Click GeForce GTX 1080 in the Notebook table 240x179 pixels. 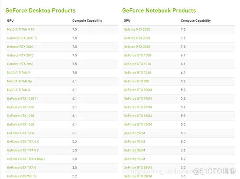point(137,55)
